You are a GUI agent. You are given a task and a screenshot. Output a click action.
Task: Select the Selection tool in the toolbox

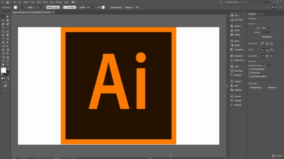coord(3,17)
